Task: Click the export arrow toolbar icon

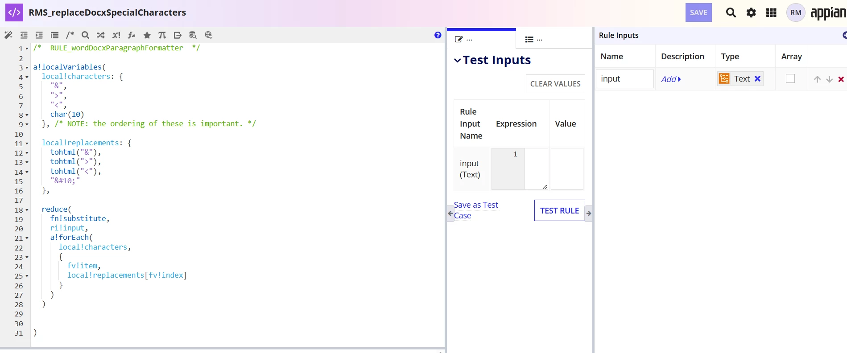Action: point(178,35)
